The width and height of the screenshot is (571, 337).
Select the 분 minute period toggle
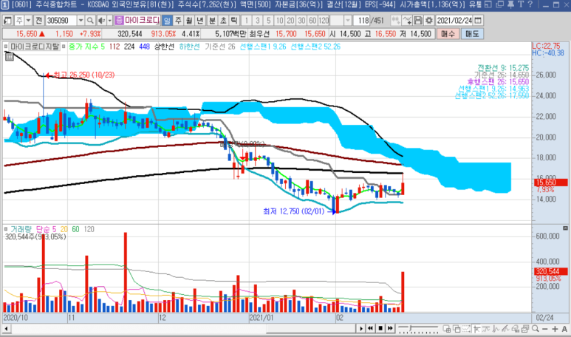(x=212, y=21)
